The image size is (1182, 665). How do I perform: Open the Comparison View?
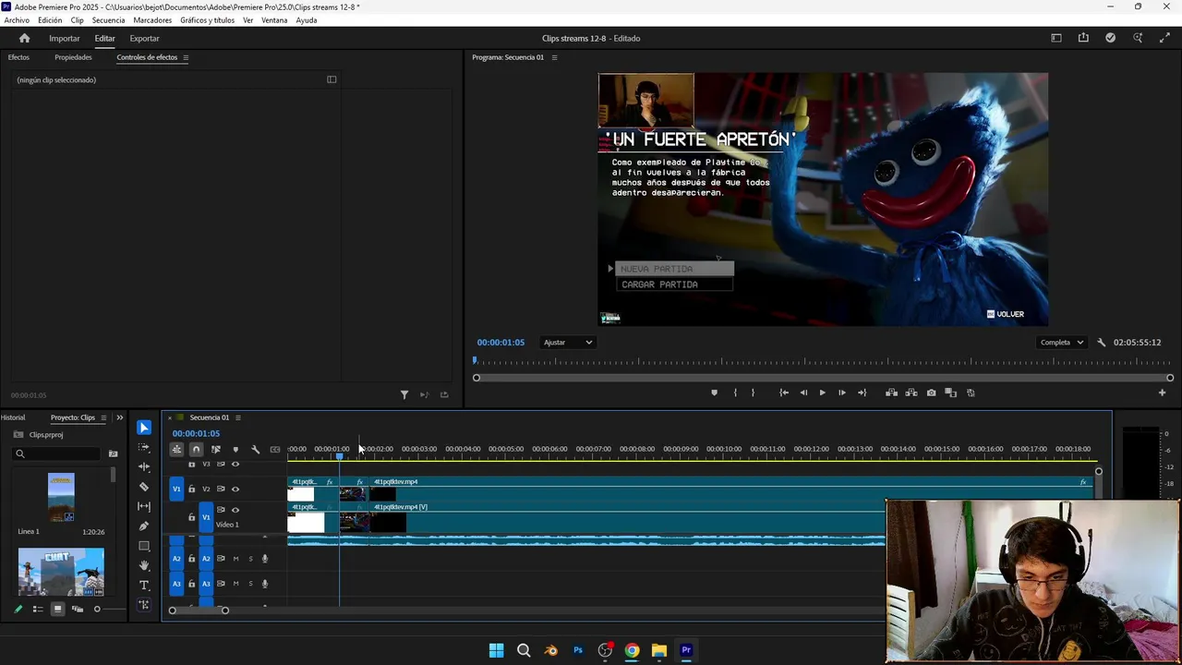pos(950,393)
